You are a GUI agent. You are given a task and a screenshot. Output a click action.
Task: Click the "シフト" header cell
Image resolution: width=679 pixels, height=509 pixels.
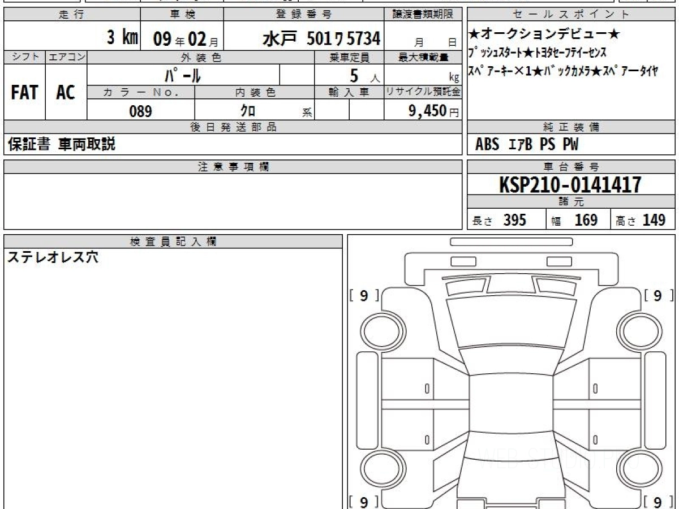pos(25,57)
